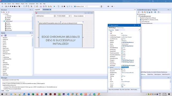Click the red RAD Studio icon in the taskbar

[x=42, y=94]
